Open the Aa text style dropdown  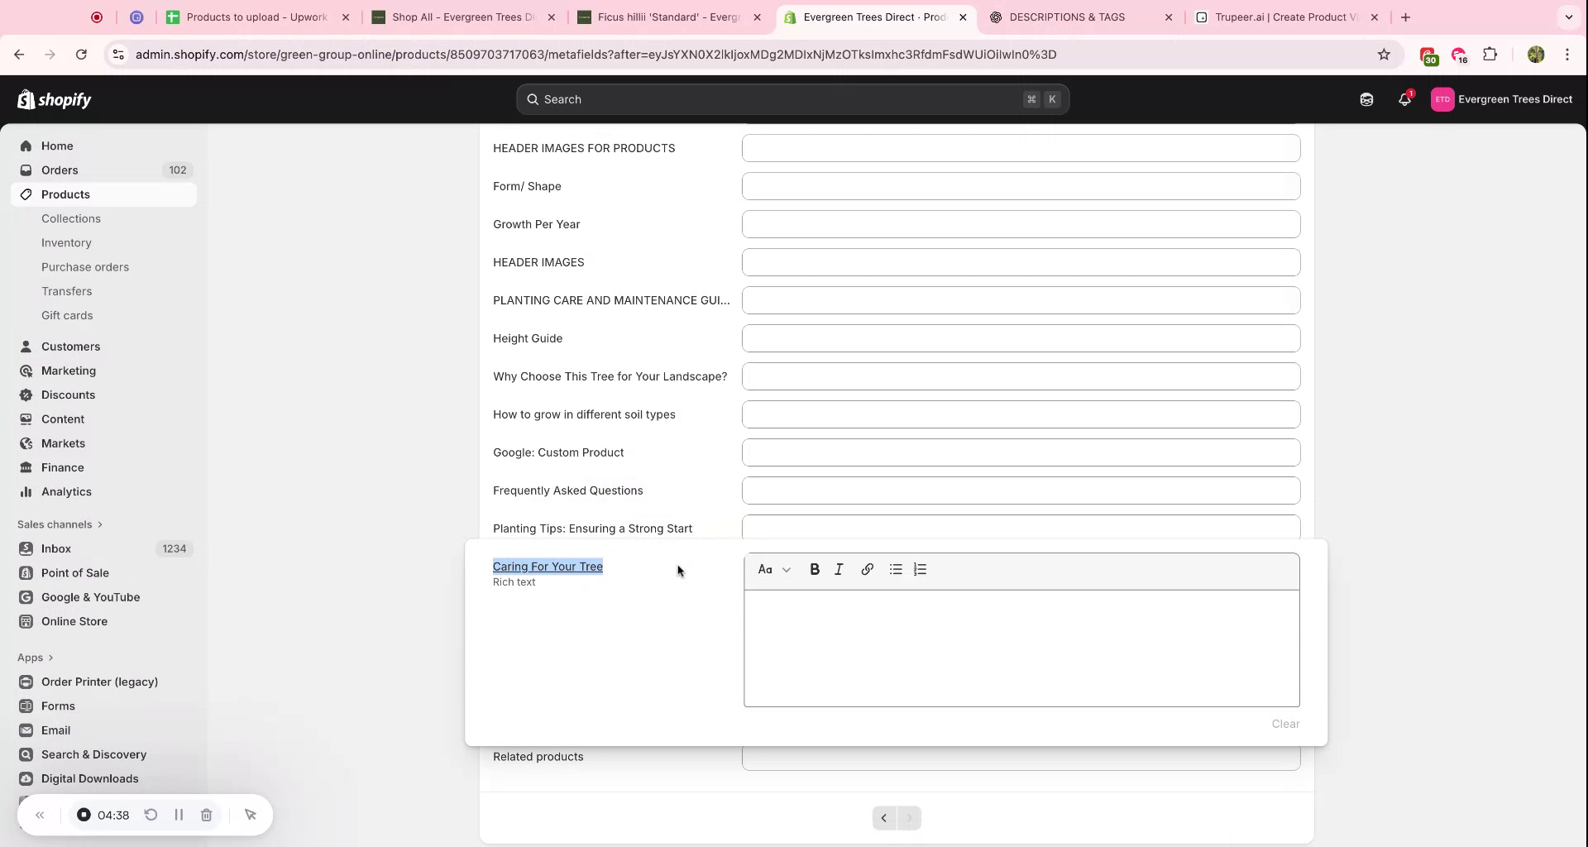tap(774, 569)
